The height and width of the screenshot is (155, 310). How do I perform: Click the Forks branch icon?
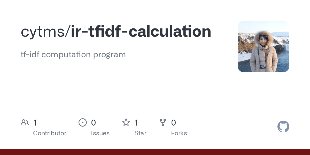[163, 122]
